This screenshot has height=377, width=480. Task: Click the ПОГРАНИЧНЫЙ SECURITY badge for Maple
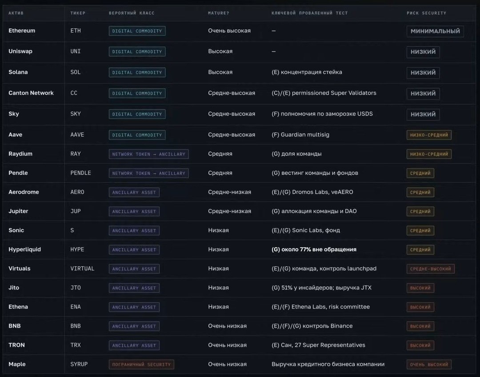(x=141, y=365)
